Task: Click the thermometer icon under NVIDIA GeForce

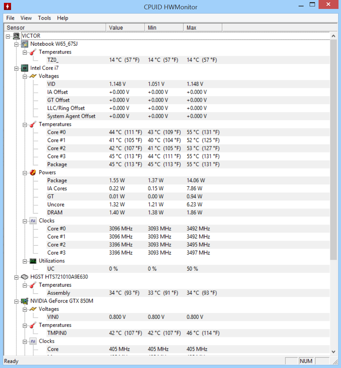Action: click(33, 325)
